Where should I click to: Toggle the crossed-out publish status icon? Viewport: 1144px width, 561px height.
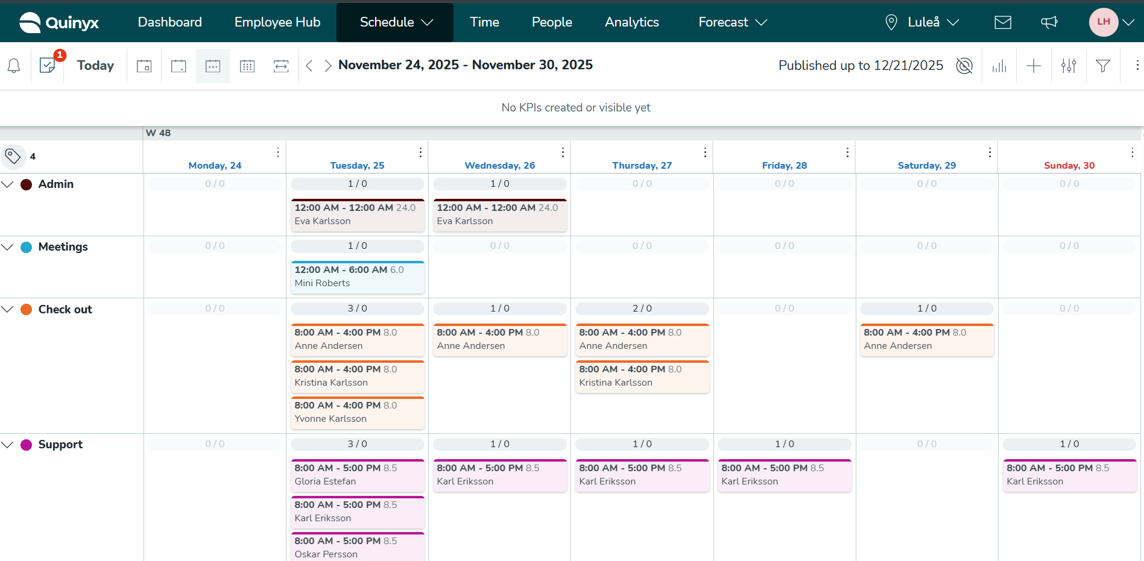coord(964,66)
